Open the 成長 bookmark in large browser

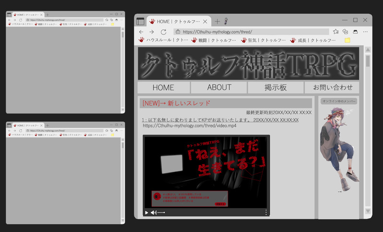[313, 40]
